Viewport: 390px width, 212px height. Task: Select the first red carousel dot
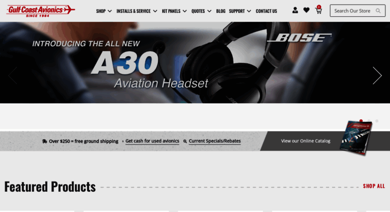[361, 121]
